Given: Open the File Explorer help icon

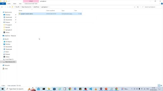Looking at the screenshot, I should (162, 4).
